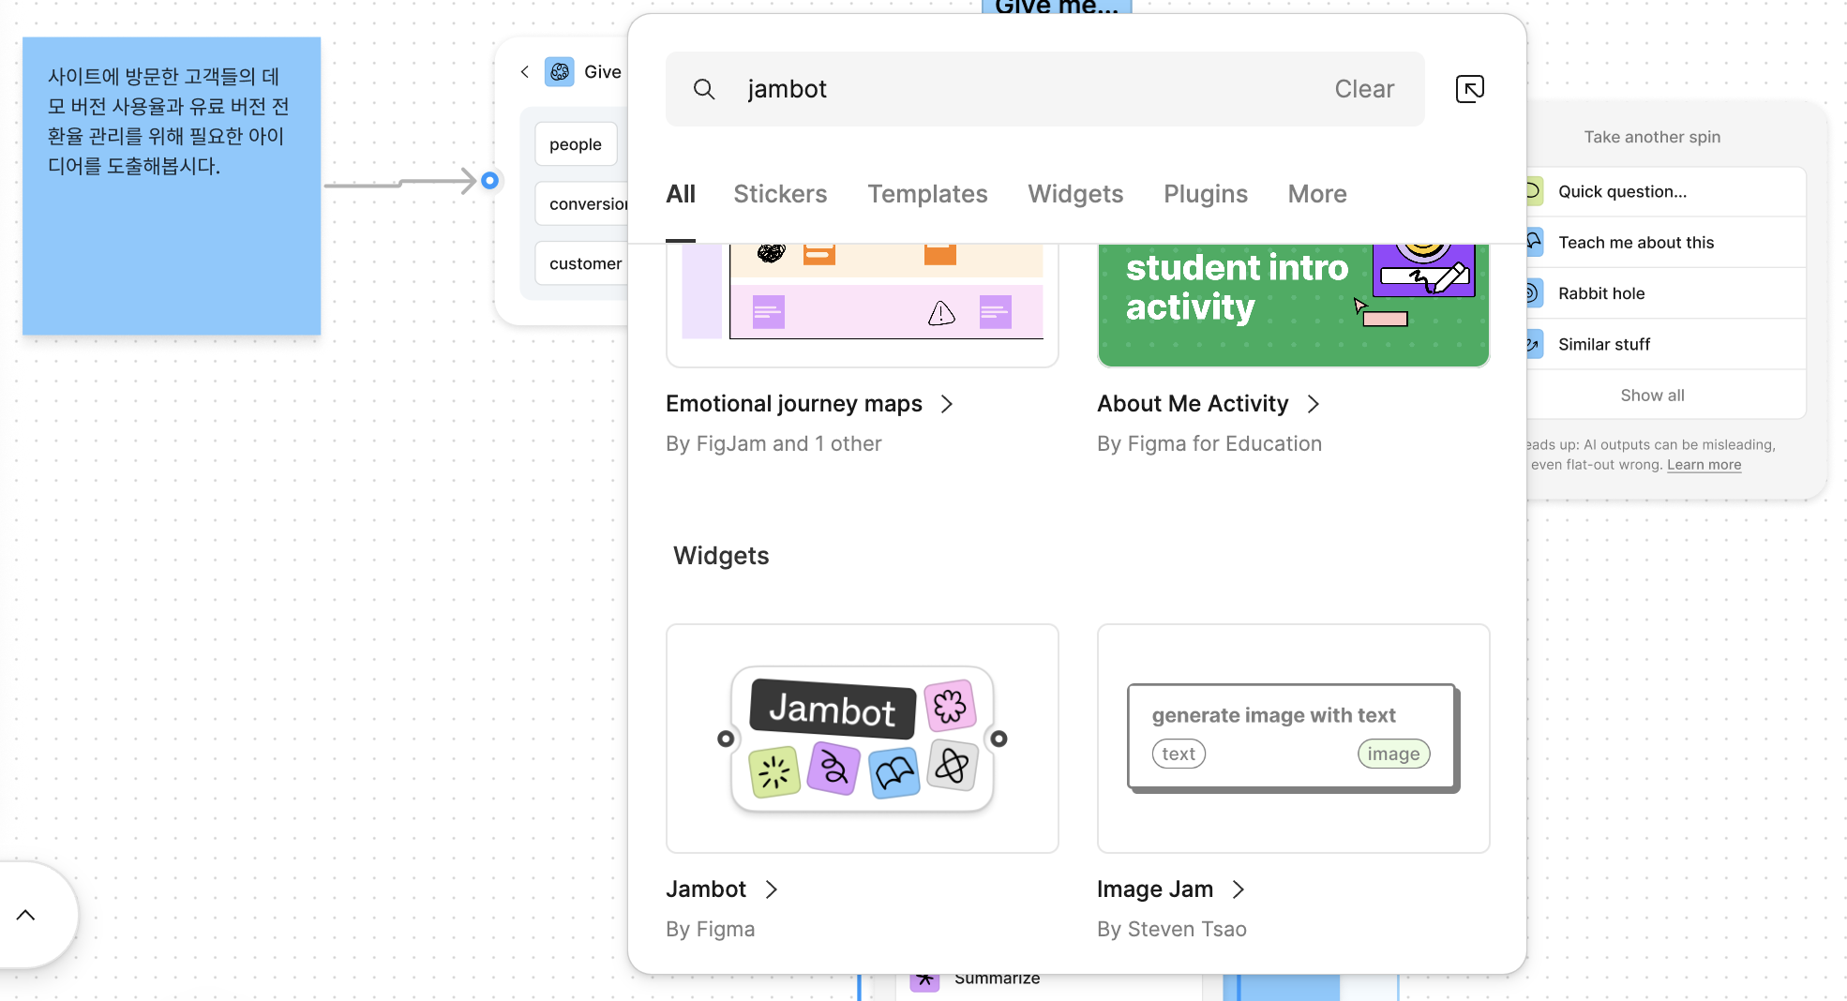Open the Plugins tab
Viewport: 1847px width, 1001px height.
pyautogui.click(x=1205, y=194)
